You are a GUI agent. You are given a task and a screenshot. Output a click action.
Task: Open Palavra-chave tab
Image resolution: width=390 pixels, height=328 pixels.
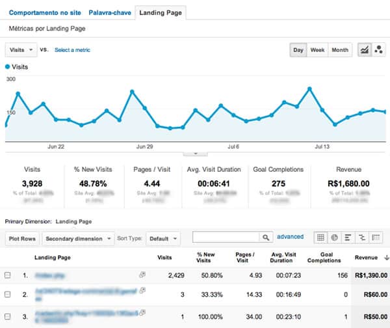pos(110,13)
